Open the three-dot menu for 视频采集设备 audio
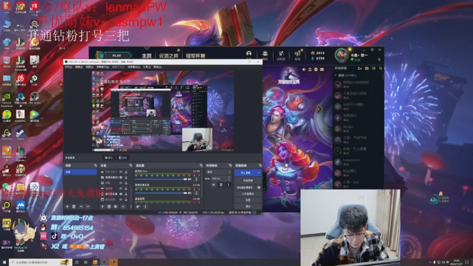Viewport: 473px width, 266px height. (196, 193)
